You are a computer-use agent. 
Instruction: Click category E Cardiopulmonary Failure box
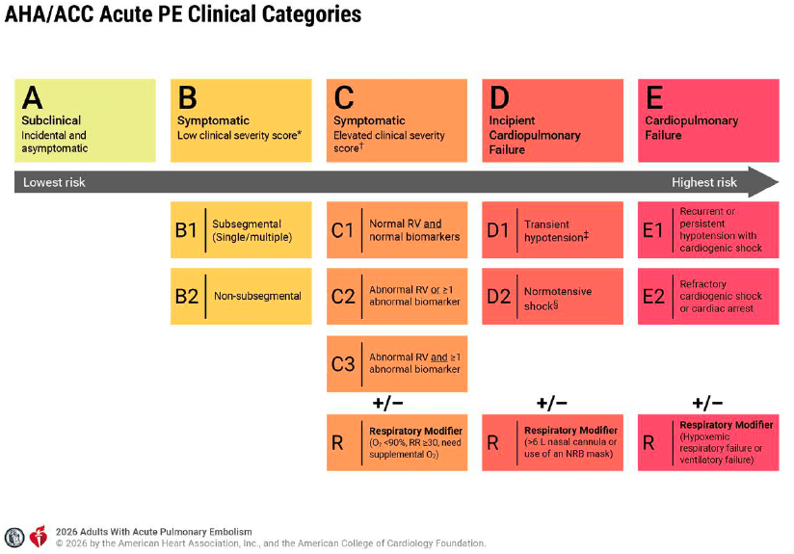pyautogui.click(x=708, y=120)
